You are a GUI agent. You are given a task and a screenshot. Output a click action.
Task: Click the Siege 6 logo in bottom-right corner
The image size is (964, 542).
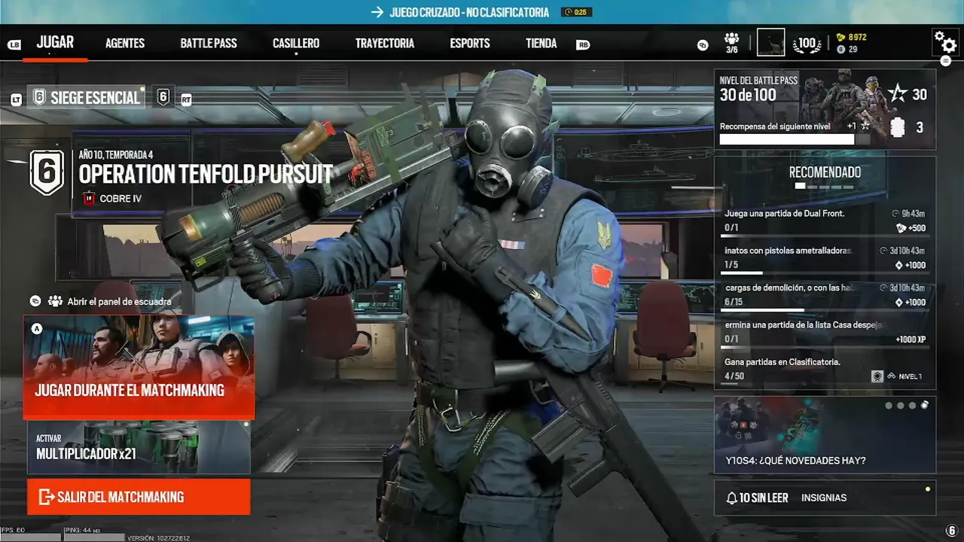pos(952,531)
